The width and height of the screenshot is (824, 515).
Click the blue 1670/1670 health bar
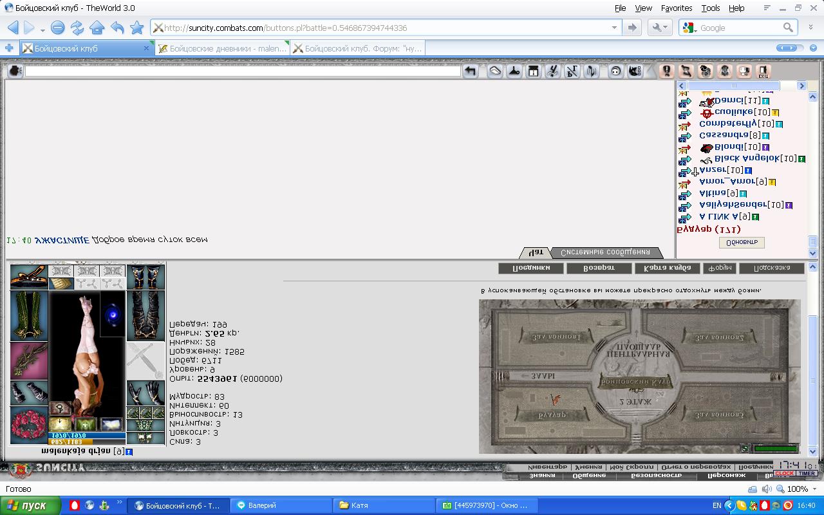[x=88, y=436]
